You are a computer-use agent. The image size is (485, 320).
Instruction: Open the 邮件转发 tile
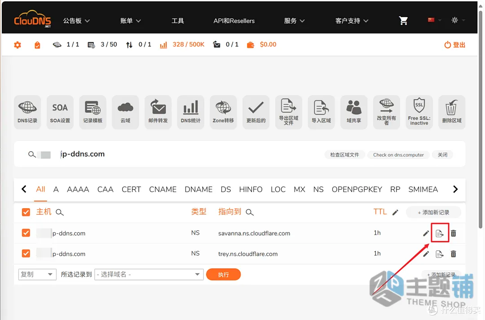(158, 112)
